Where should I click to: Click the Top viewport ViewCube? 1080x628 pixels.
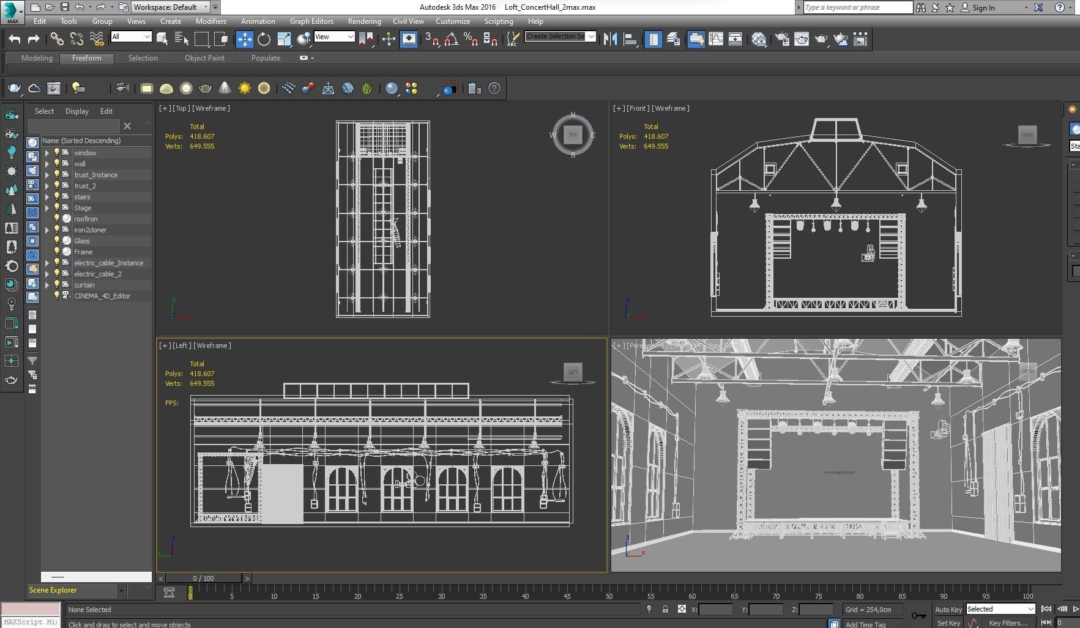point(573,135)
